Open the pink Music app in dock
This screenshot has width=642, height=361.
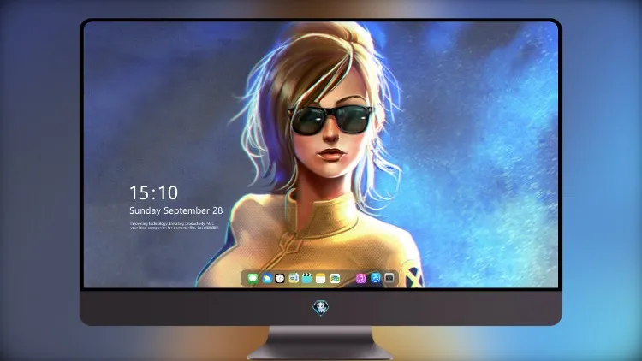point(360,279)
